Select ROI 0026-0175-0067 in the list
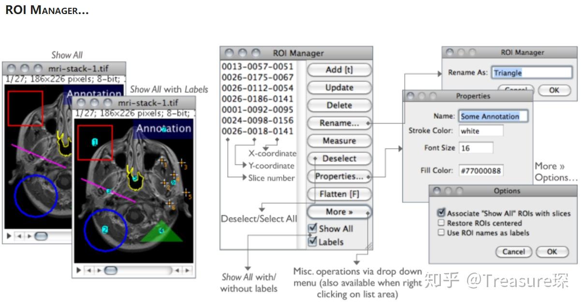The width and height of the screenshot is (583, 304). tap(258, 77)
